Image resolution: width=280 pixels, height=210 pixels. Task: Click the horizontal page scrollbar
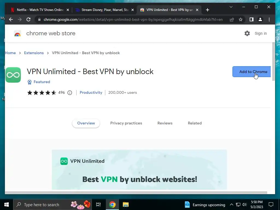(136, 192)
